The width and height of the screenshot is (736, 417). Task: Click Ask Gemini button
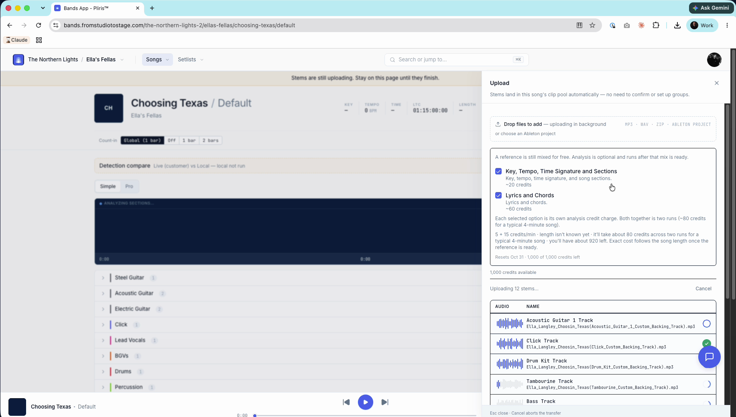click(711, 8)
